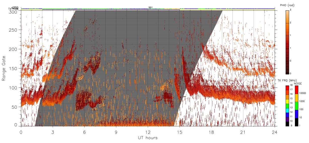Pick the red NOISE swatch above 10000
Screen dimensions: 309x143
click(296, 90)
